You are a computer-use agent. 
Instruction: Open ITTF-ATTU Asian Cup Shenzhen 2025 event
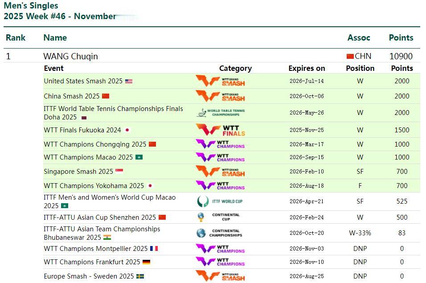[x=100, y=217]
